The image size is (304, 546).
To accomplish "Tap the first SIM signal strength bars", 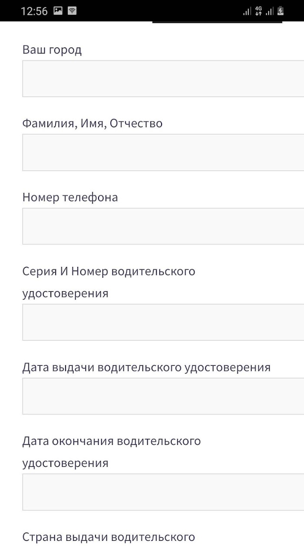I will coord(247,11).
